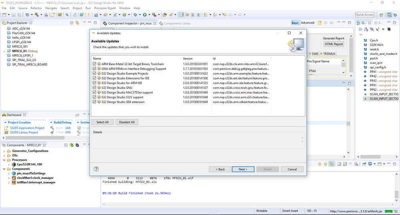Click the help question mark icon
The width and height of the screenshot is (400, 215).
pyautogui.click(x=96, y=169)
